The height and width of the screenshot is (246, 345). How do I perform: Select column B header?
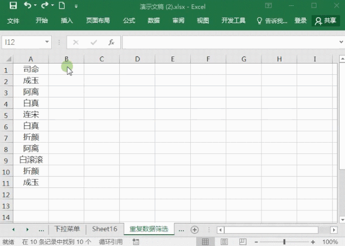pyautogui.click(x=66, y=59)
